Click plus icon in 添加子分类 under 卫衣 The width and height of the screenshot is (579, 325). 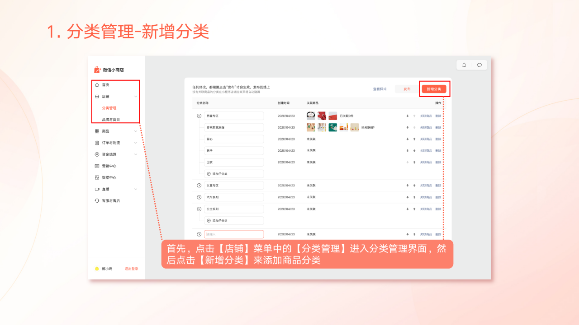pos(209,174)
